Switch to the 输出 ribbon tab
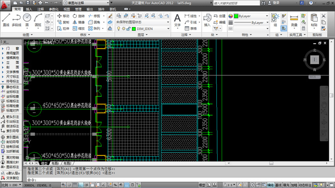335x188 pixels. (x=89, y=9)
